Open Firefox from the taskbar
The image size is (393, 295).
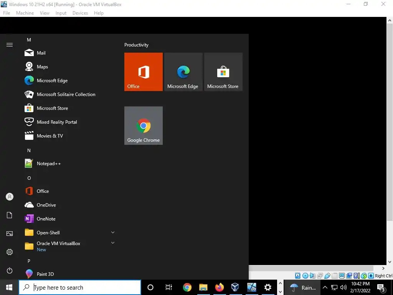(219, 287)
